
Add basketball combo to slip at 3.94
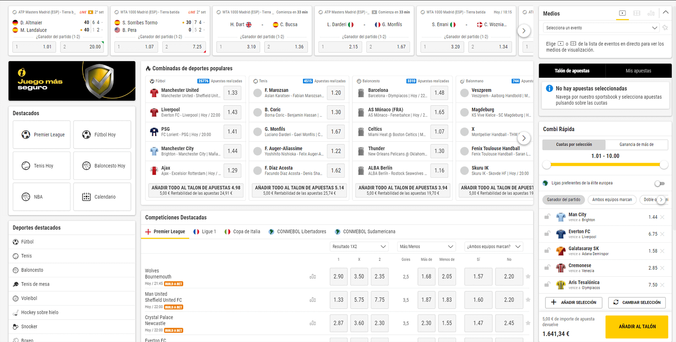click(403, 190)
